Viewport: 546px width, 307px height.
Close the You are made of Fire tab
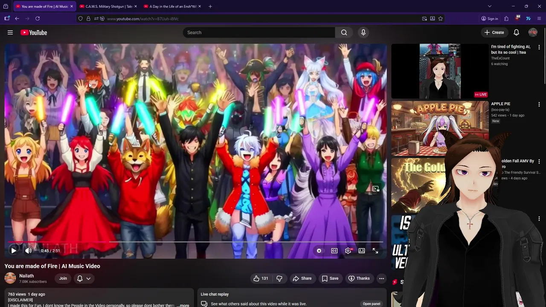(x=71, y=6)
